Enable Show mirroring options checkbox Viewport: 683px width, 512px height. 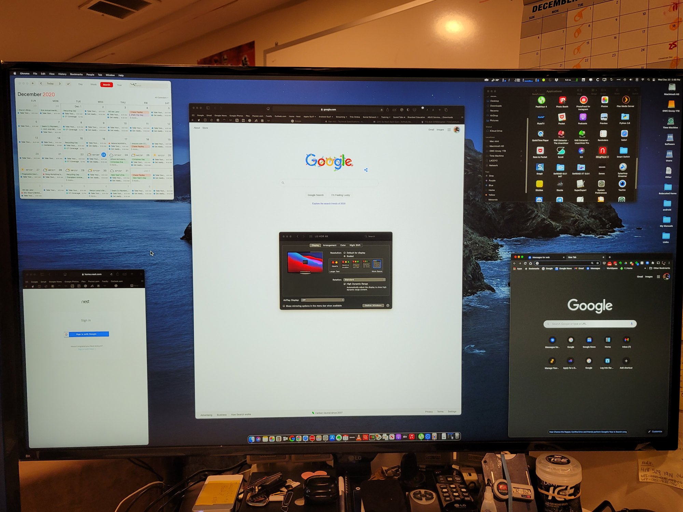click(284, 306)
